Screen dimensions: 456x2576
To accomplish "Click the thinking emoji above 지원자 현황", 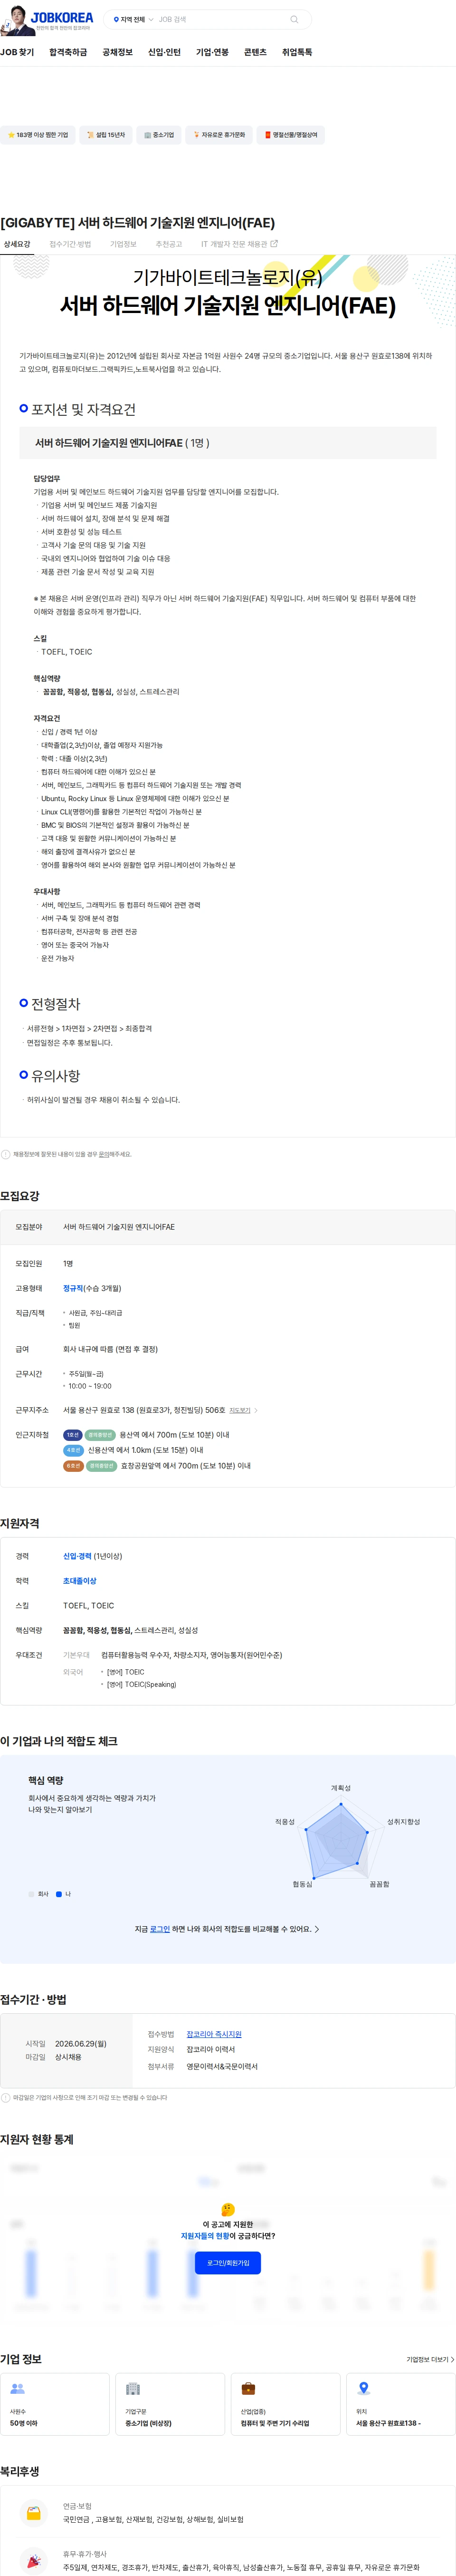I will 228,2209.
